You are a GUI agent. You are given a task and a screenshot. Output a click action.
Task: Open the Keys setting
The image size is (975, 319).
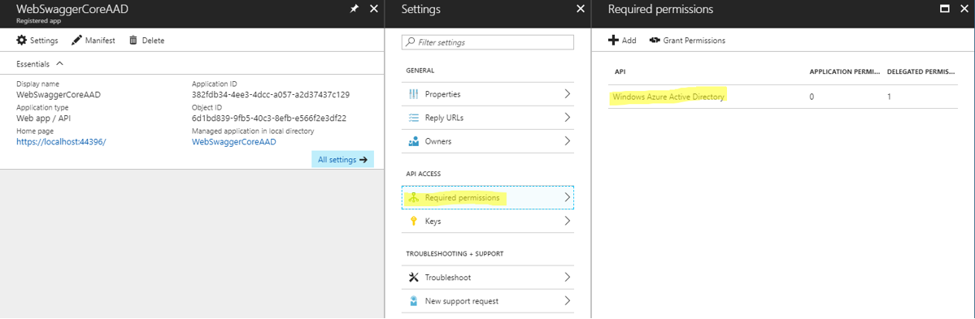point(488,221)
